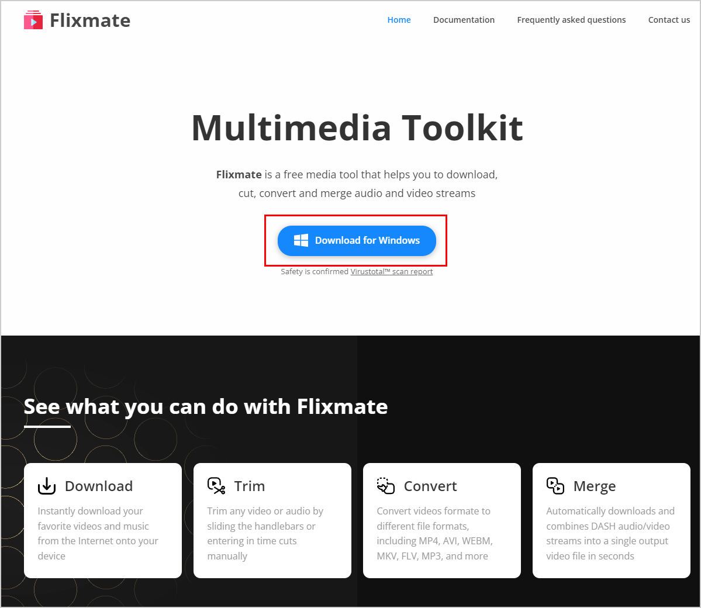This screenshot has width=701, height=608.
Task: Click the 'Convert videos formate to' description
Action: (434, 533)
